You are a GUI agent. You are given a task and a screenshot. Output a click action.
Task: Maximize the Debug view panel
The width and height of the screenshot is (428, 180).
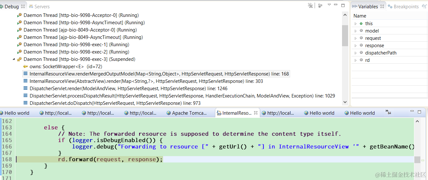343,5
